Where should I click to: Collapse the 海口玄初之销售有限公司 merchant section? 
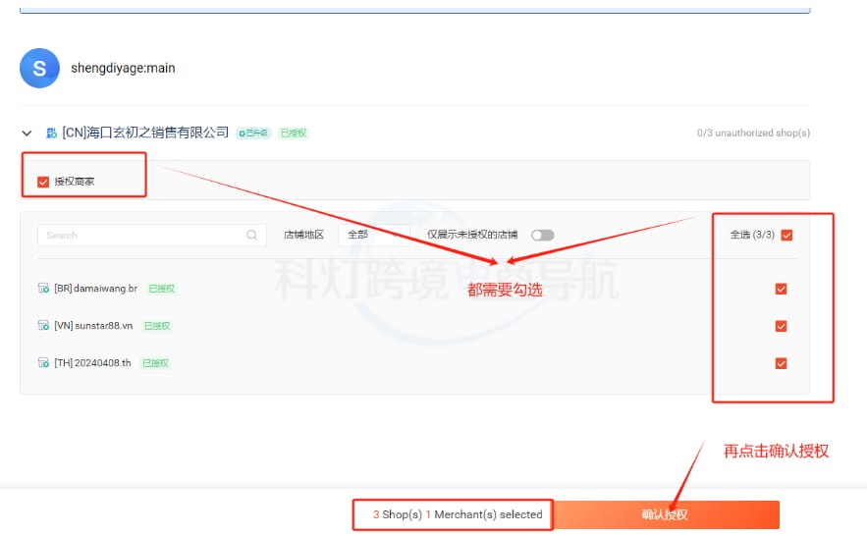27,133
